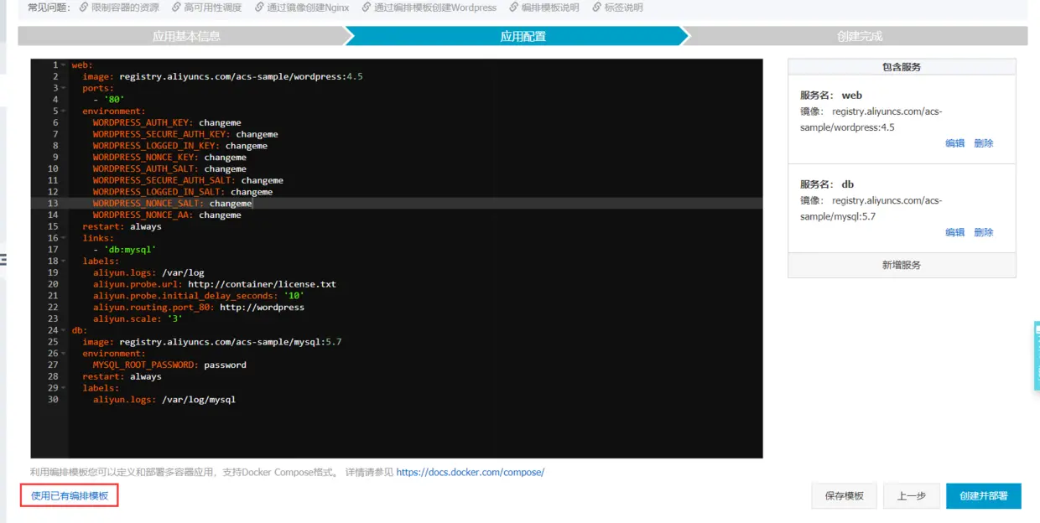Click the 新增服务 button
Viewport: 1040px width, 523px height.
coord(902,265)
